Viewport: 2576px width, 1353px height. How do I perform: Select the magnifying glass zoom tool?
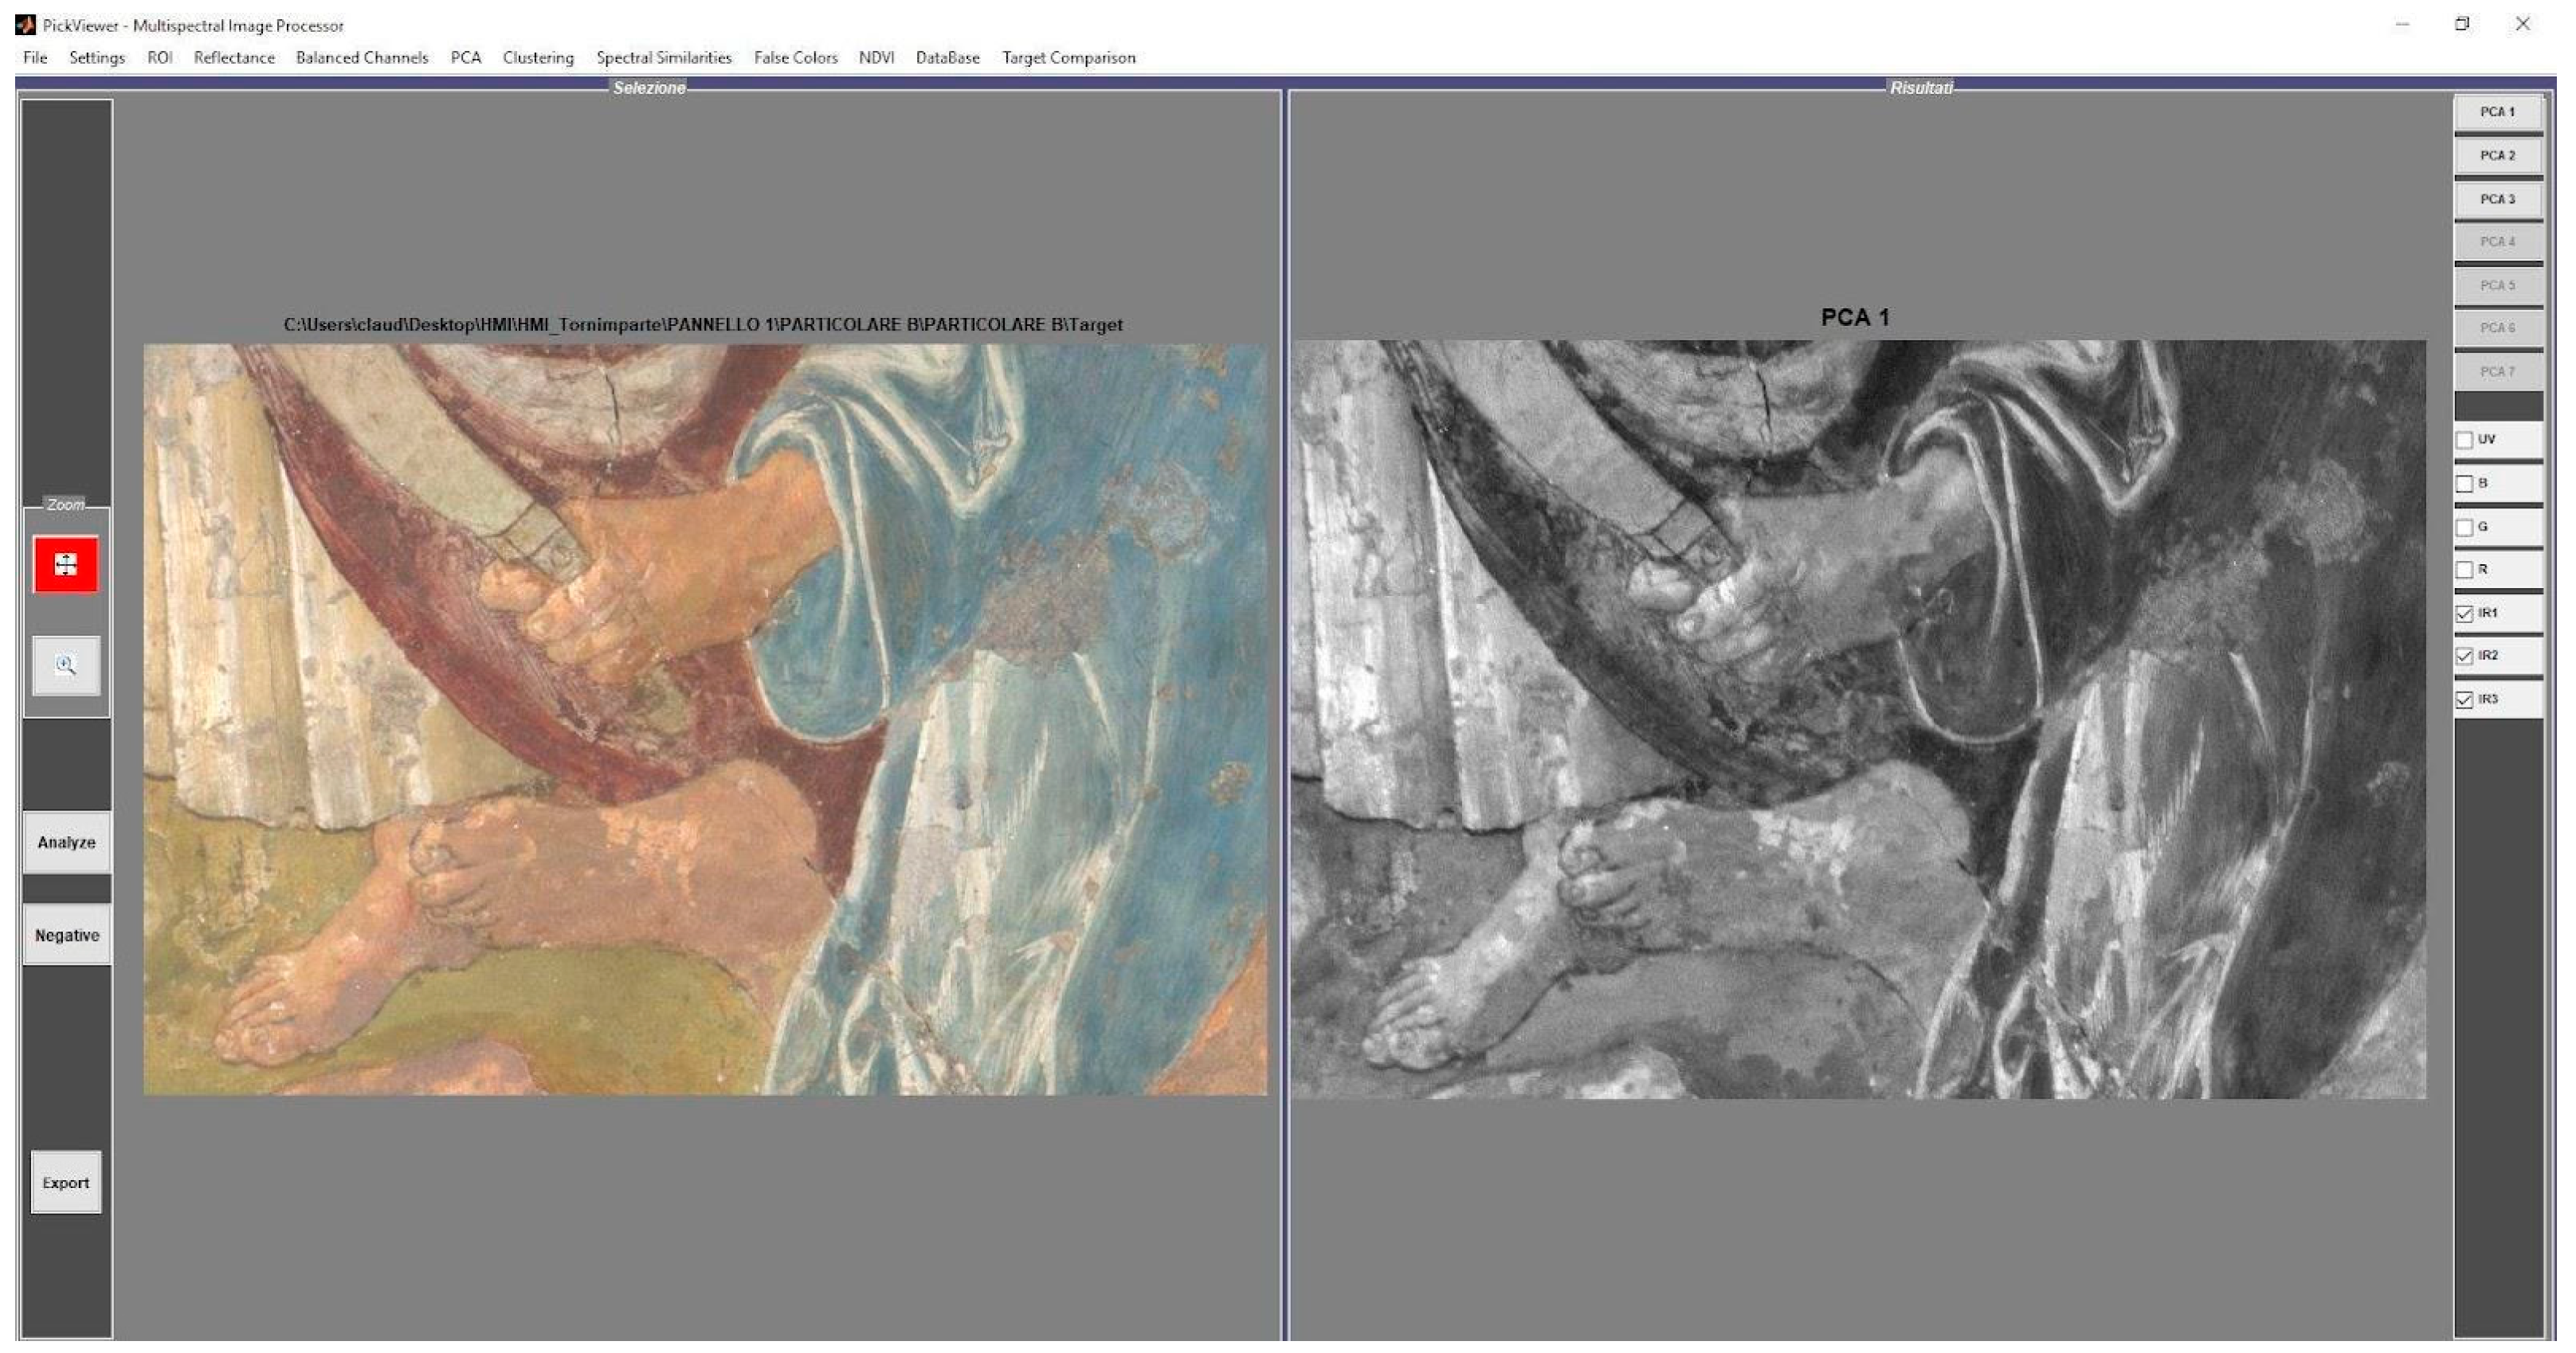coord(66,665)
